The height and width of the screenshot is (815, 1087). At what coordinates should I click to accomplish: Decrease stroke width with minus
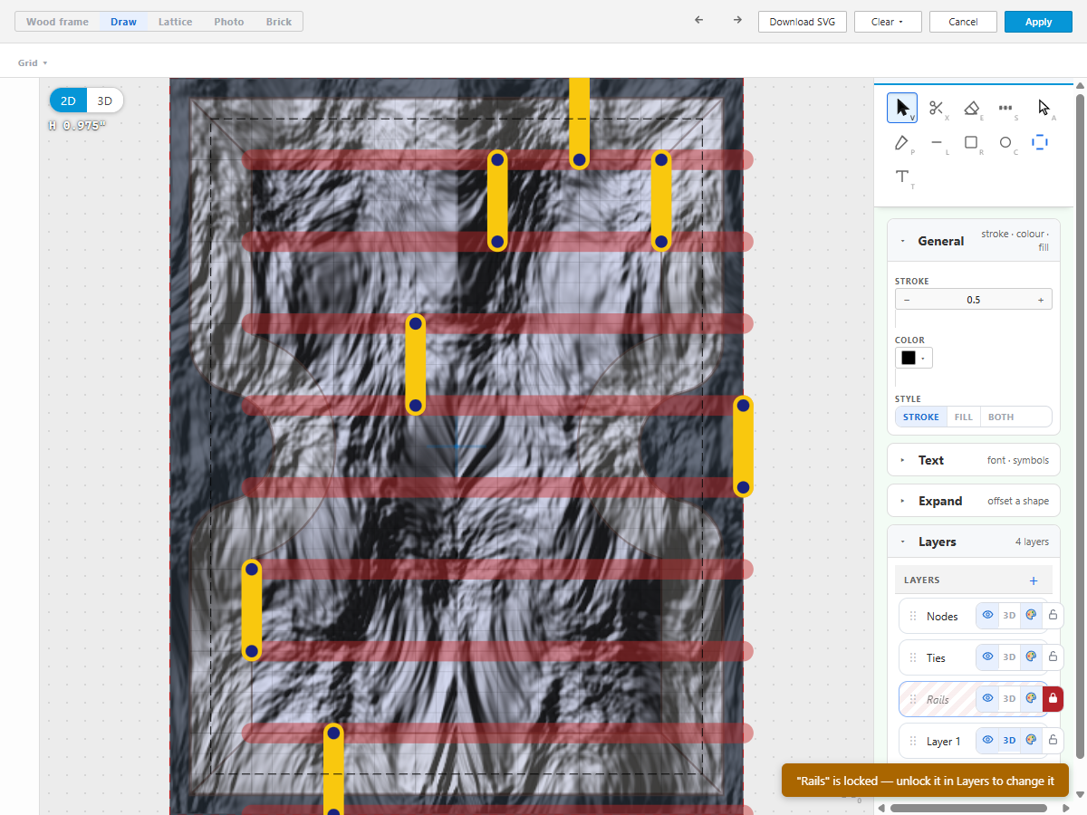907,300
